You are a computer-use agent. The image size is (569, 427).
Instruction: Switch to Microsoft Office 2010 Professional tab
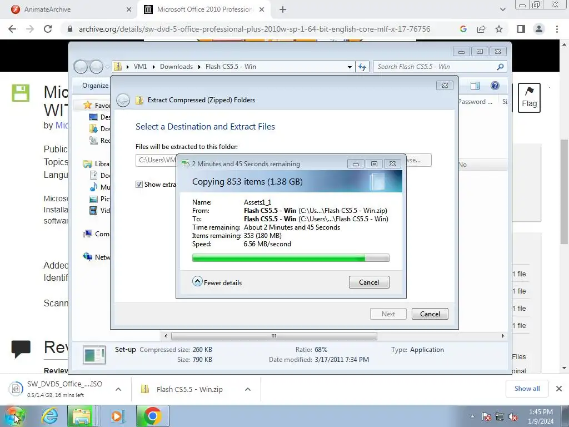205,9
